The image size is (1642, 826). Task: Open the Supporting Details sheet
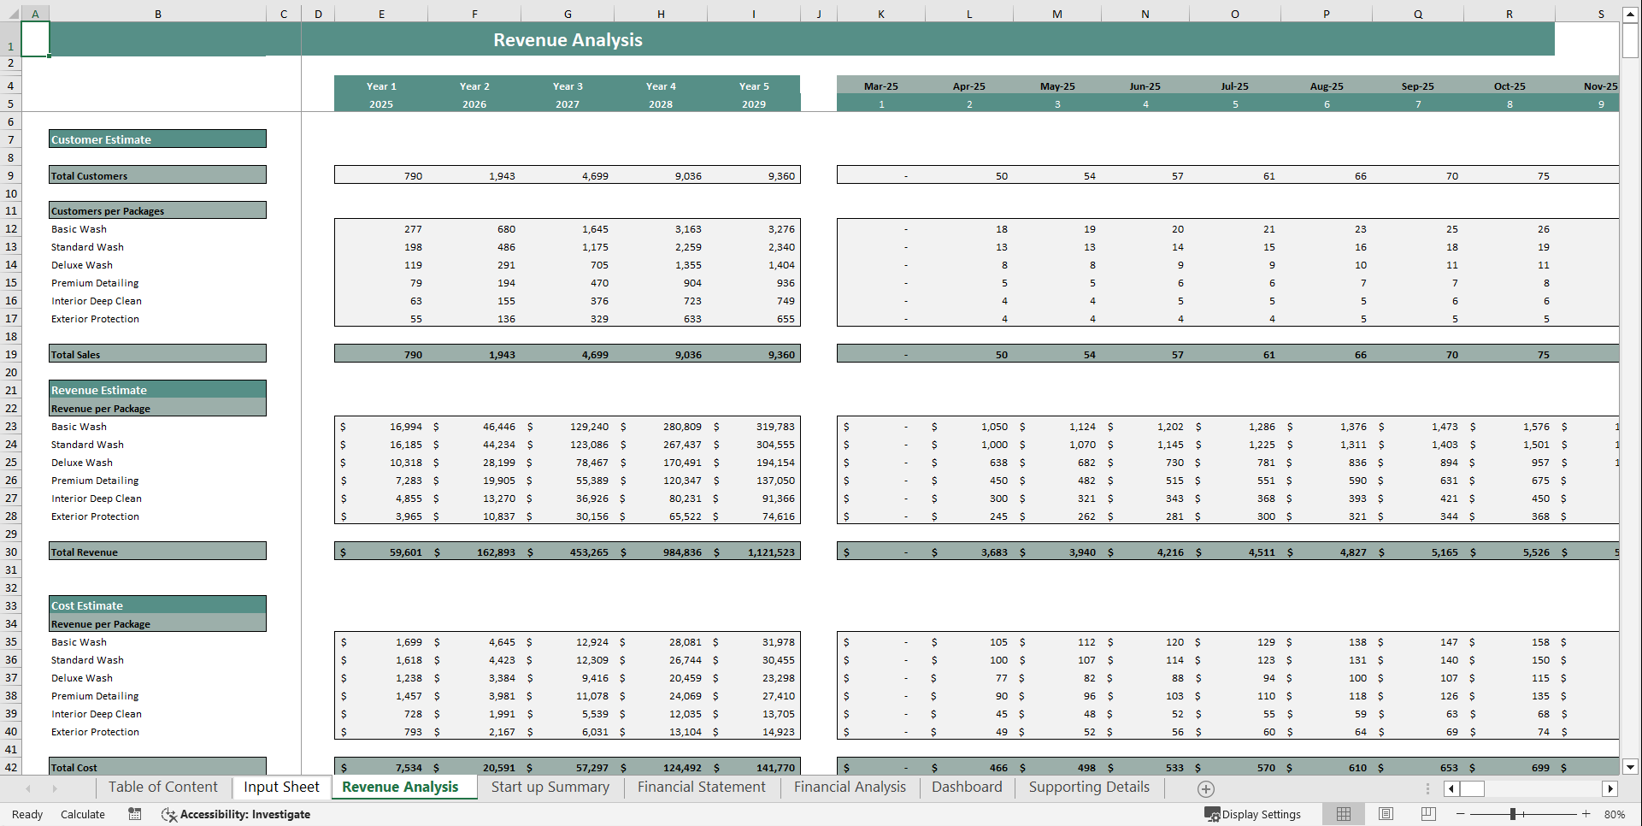(x=1088, y=787)
